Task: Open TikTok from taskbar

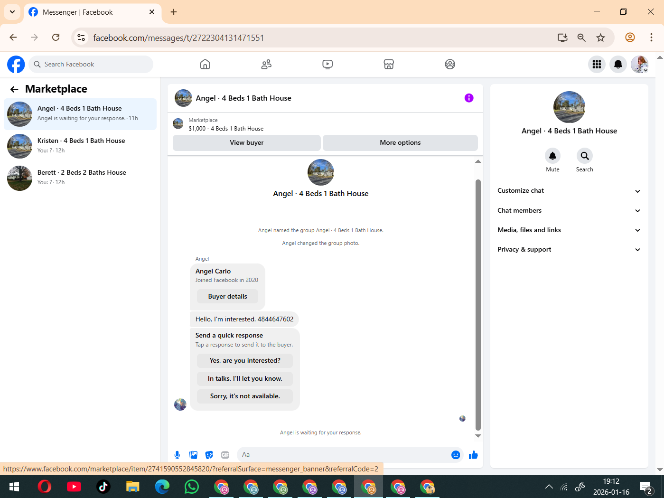Action: pos(103,487)
